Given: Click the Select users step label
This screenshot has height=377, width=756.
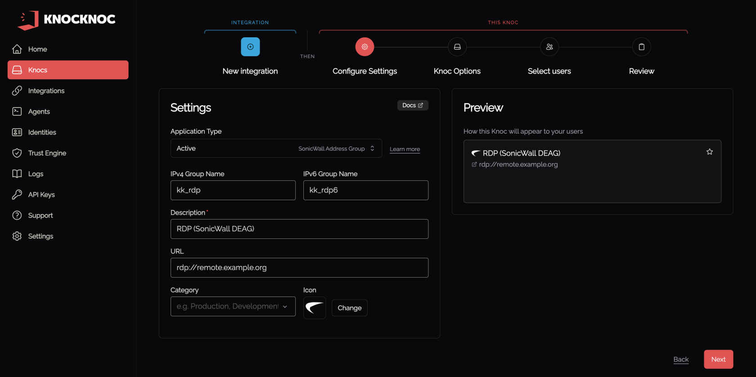Looking at the screenshot, I should pyautogui.click(x=549, y=71).
